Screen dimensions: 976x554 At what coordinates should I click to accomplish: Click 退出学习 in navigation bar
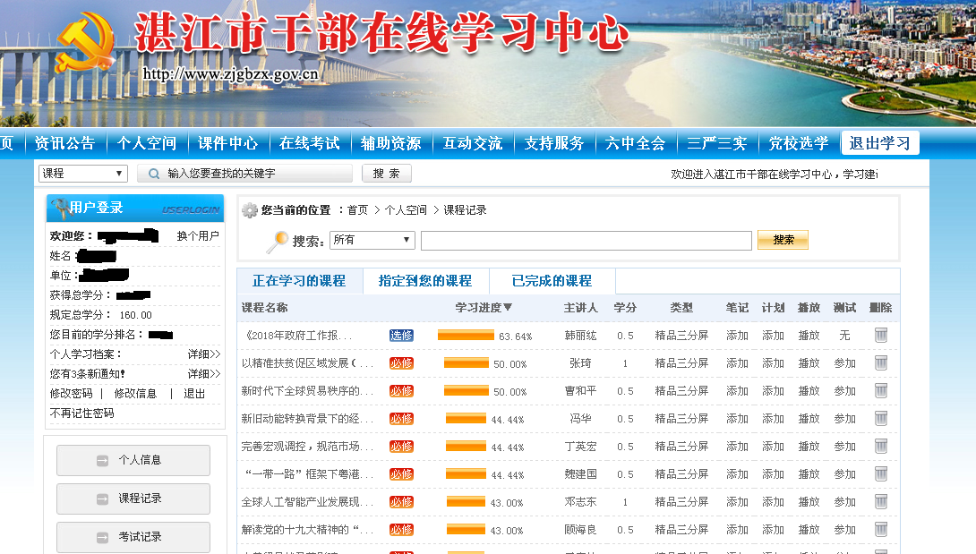(879, 143)
